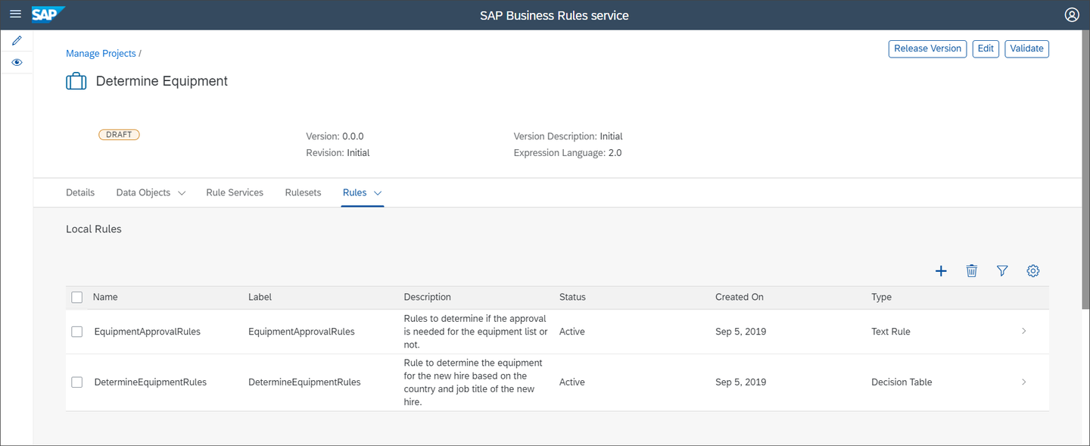Click Sep 5, 2019 date for EquipmentApprovalRules
The height and width of the screenshot is (446, 1090).
click(740, 332)
